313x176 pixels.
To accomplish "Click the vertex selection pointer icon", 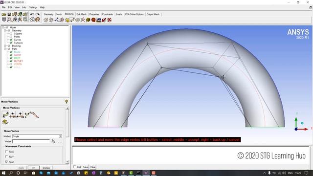I will [x=53, y=141].
